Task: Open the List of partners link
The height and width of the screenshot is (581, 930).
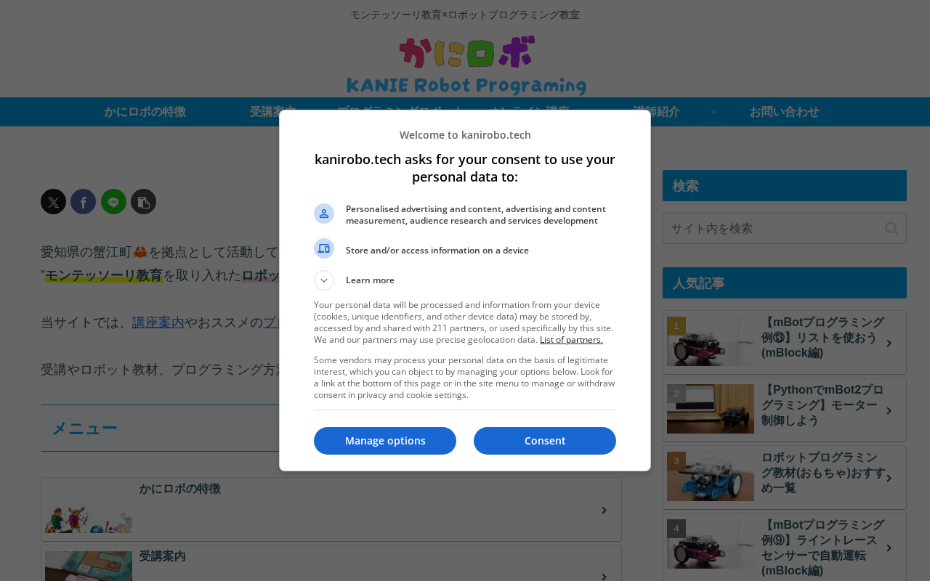Action: click(x=571, y=340)
